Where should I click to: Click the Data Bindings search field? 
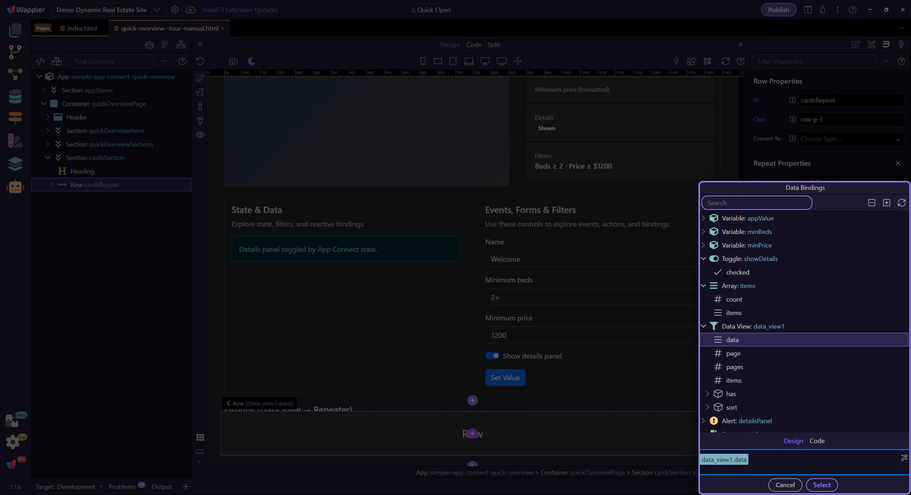pyautogui.click(x=756, y=203)
